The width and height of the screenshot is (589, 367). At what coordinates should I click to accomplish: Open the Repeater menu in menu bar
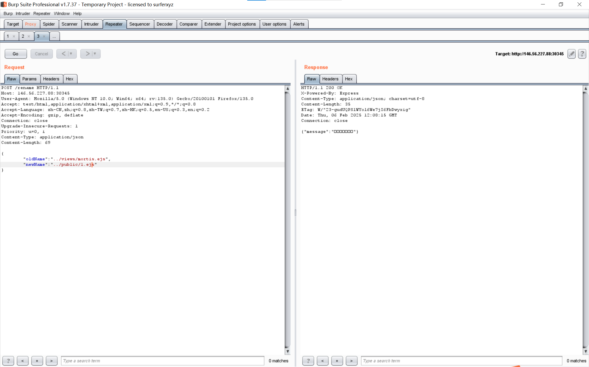(x=42, y=14)
